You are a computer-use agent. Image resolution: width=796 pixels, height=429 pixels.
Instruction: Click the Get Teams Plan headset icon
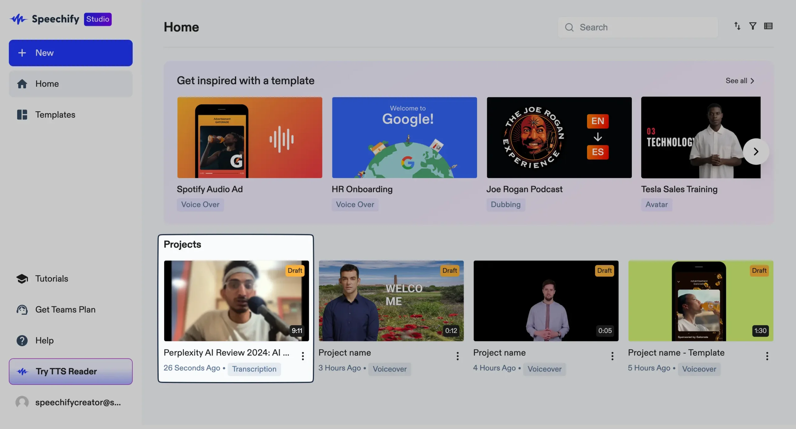pyautogui.click(x=22, y=310)
